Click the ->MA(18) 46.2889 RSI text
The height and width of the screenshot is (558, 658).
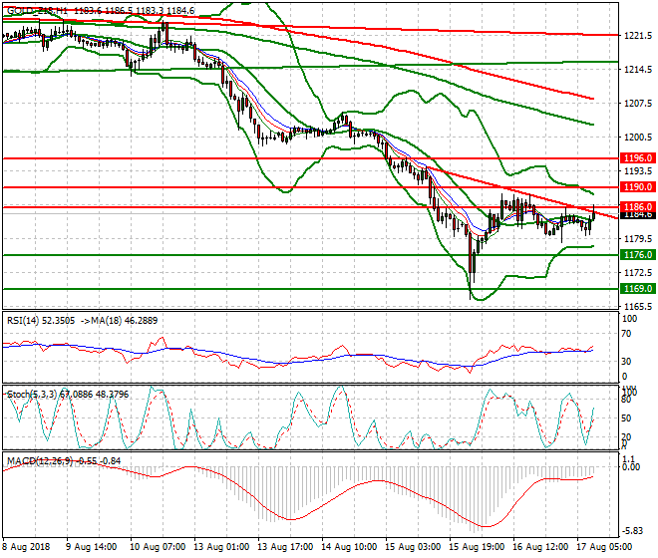(x=119, y=321)
